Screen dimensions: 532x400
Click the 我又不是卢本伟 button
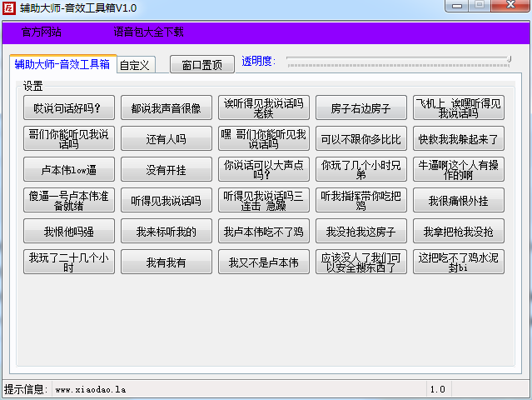[x=264, y=262]
